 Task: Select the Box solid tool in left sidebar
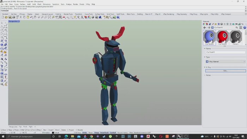tap(2, 44)
